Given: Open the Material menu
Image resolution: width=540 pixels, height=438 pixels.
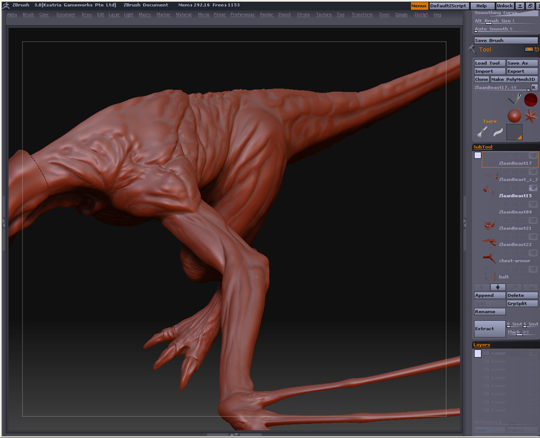Looking at the screenshot, I should pos(184,15).
